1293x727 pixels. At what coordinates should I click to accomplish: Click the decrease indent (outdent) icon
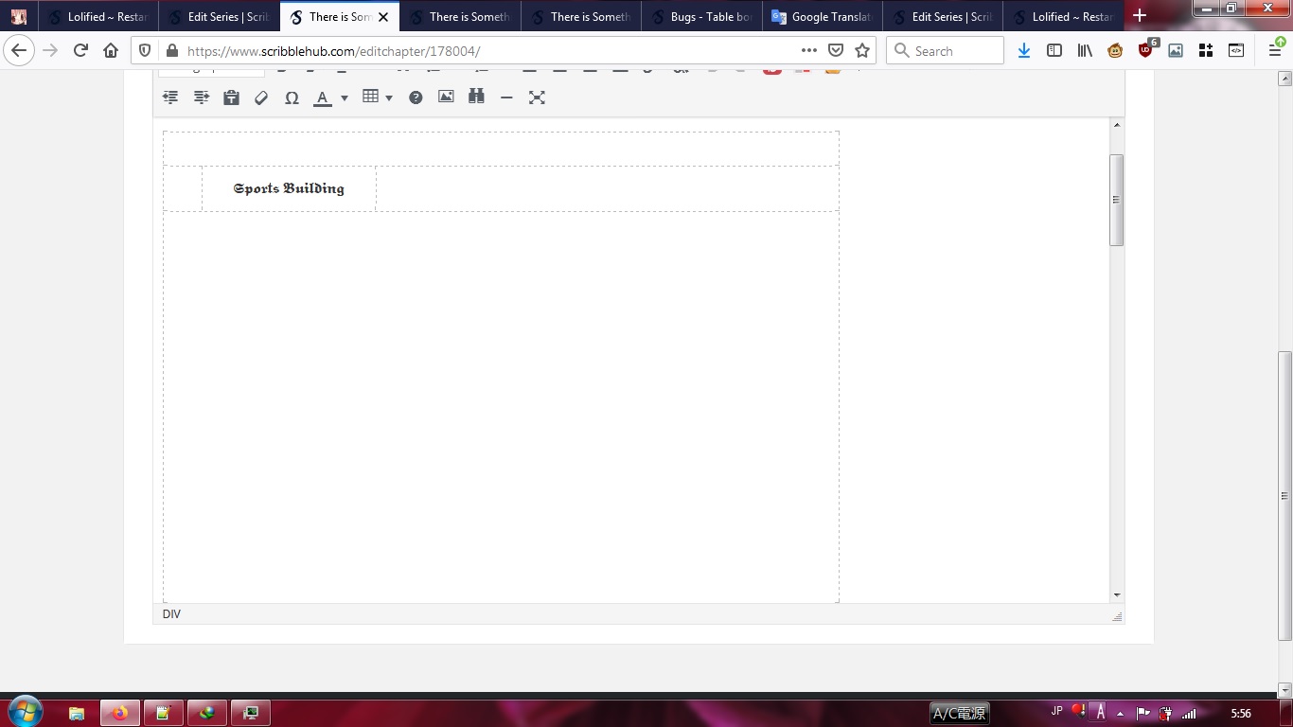[x=170, y=98]
